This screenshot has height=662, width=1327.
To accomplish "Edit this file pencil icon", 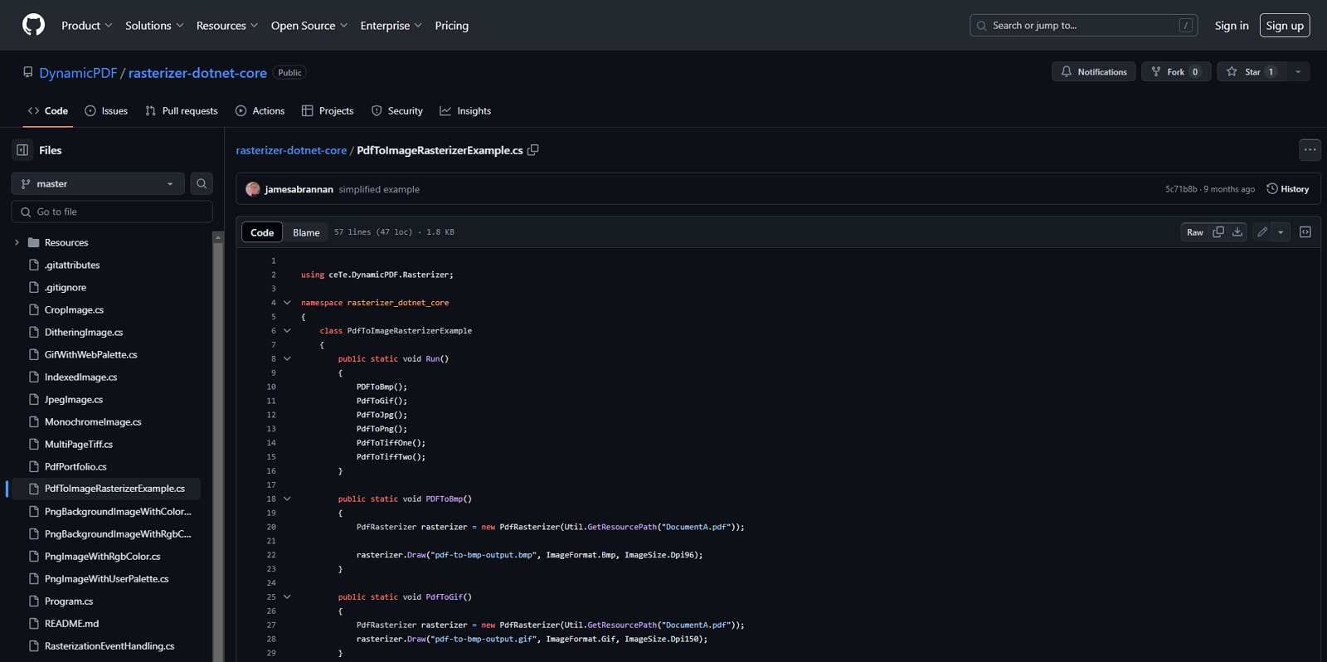I will [x=1262, y=232].
